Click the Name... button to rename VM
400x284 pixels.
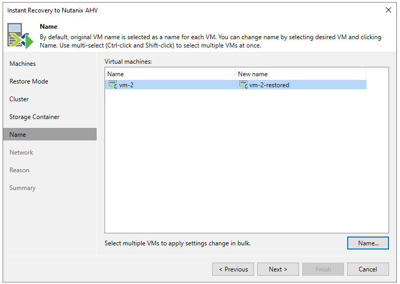pyautogui.click(x=368, y=243)
